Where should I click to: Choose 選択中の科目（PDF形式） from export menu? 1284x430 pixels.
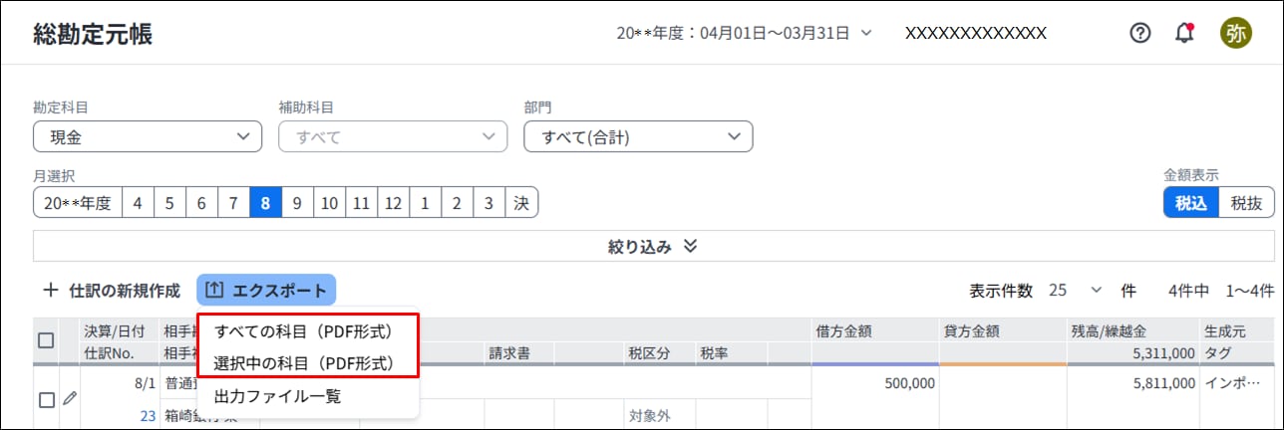pos(303,363)
